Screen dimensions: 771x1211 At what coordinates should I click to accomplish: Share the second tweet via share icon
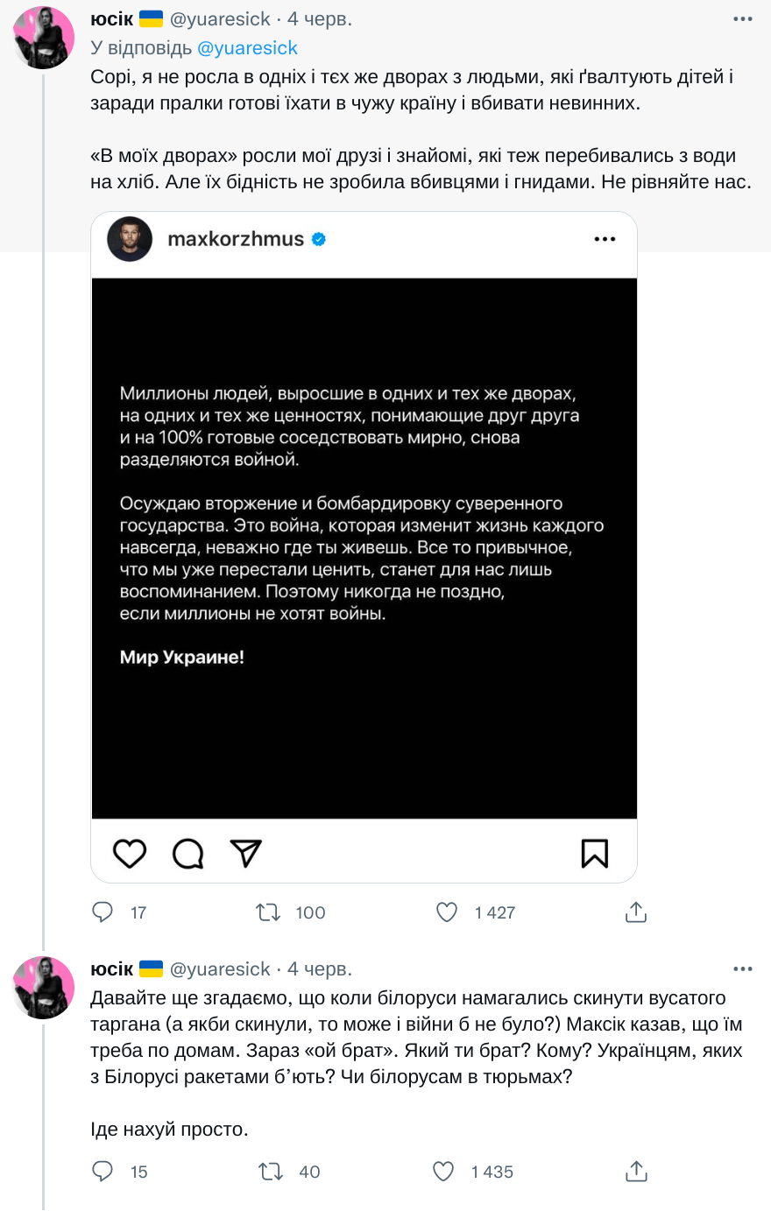click(x=636, y=1172)
